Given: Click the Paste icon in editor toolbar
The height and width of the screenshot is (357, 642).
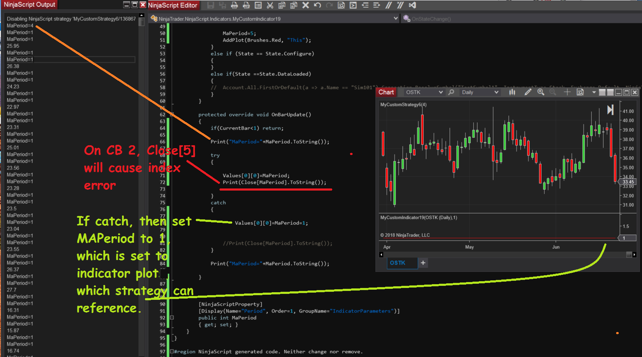Looking at the screenshot, I should pyautogui.click(x=294, y=5).
